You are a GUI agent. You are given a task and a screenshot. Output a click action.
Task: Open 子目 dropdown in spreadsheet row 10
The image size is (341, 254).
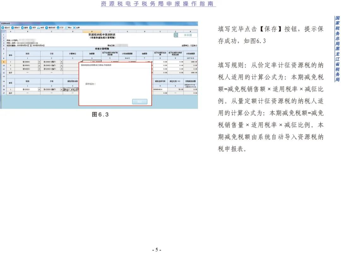tap(62, 65)
